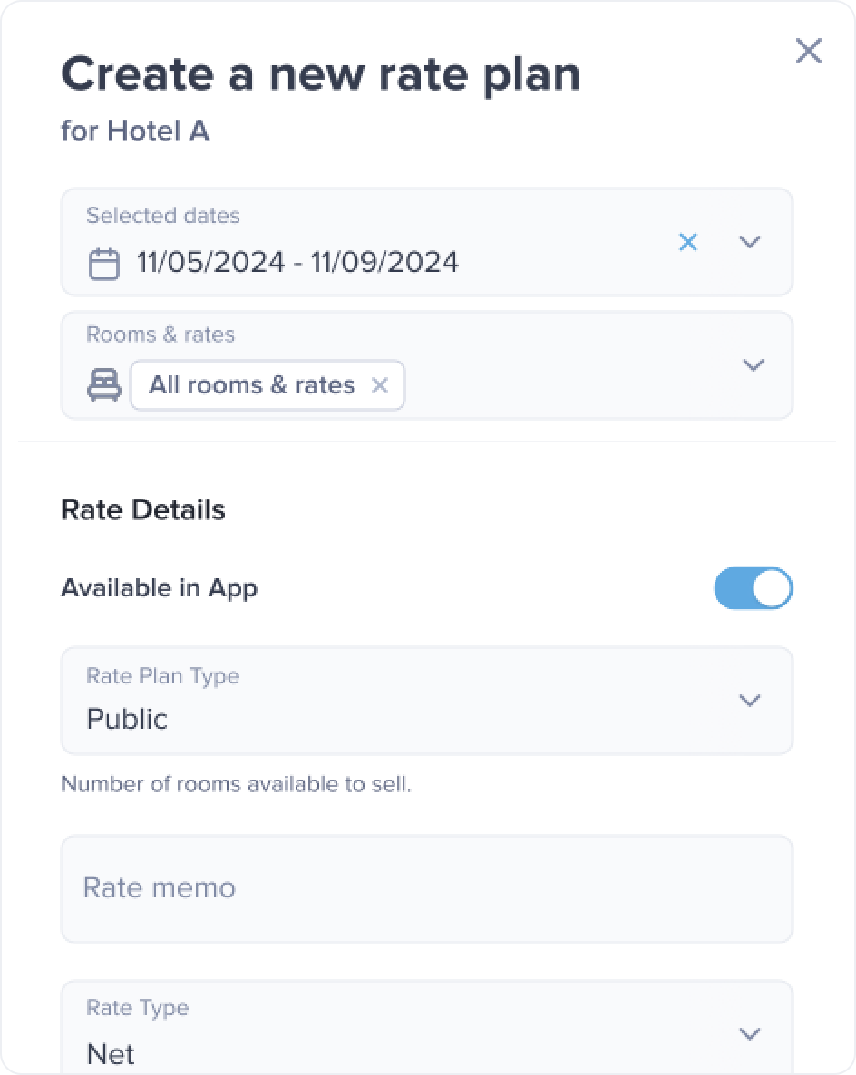The height and width of the screenshot is (1075, 856).
Task: Click the for Hotel A subtitle
Action: 135,131
